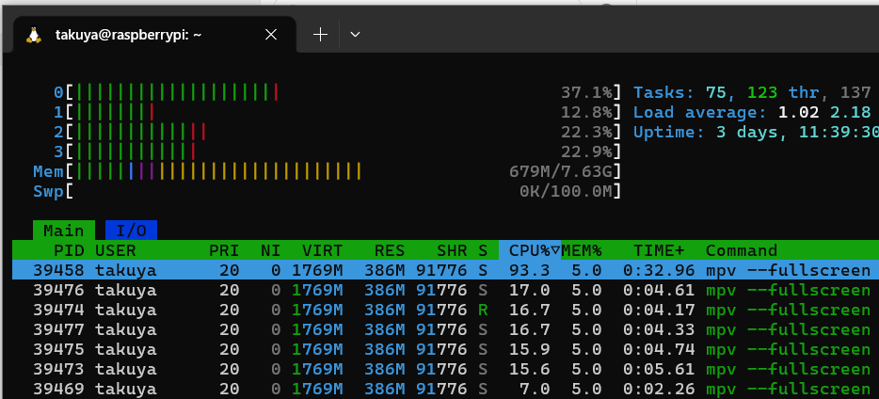Sort by NI column header
879x399 pixels.
pyautogui.click(x=271, y=250)
